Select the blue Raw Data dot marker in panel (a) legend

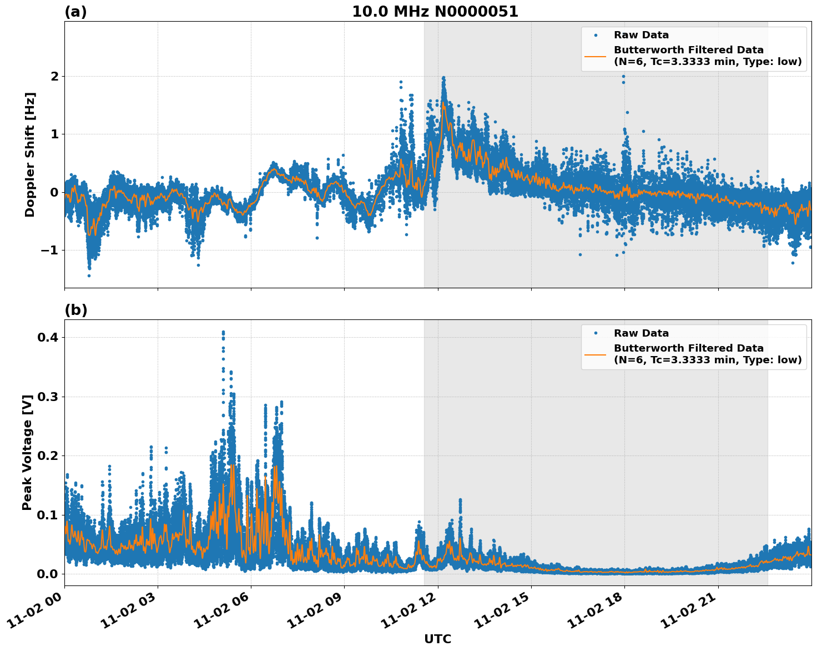click(595, 34)
